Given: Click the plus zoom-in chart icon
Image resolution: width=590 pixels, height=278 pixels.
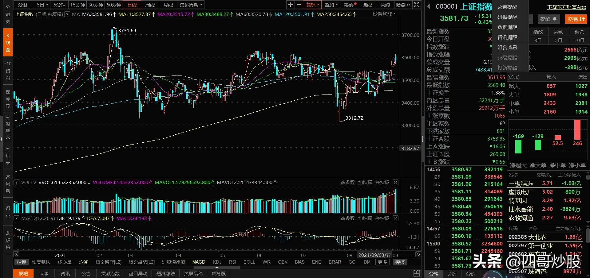Looking at the screenshot, I should [290, 5].
